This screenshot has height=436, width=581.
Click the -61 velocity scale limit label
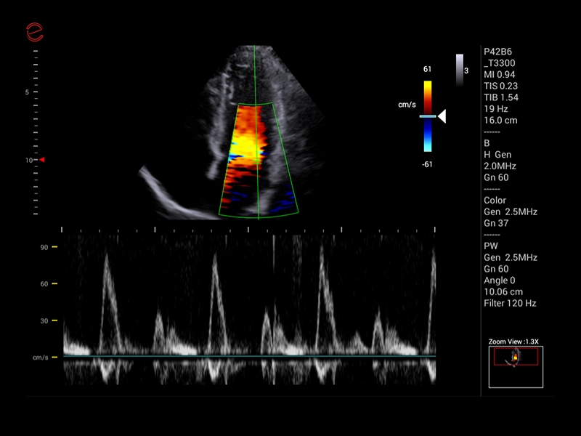pyautogui.click(x=428, y=163)
